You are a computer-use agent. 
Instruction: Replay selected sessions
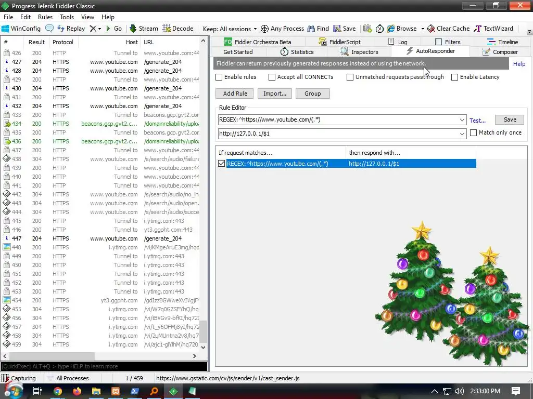71,29
